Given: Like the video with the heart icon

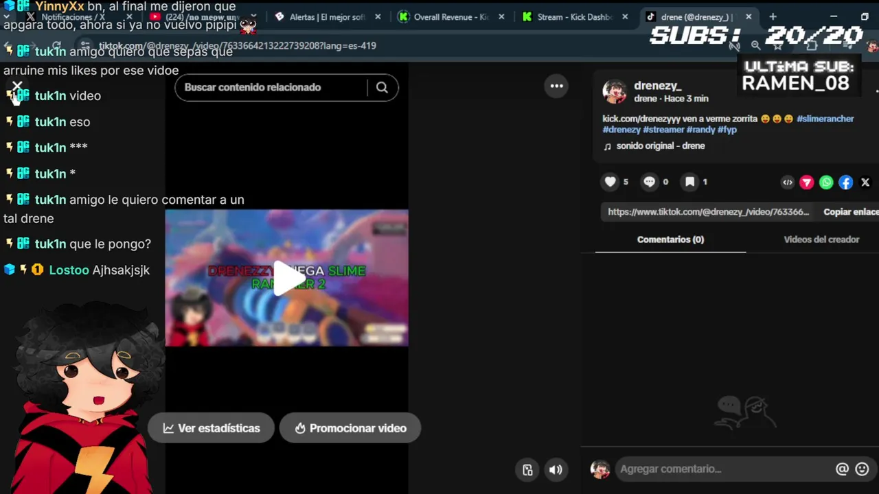Looking at the screenshot, I should pos(610,182).
